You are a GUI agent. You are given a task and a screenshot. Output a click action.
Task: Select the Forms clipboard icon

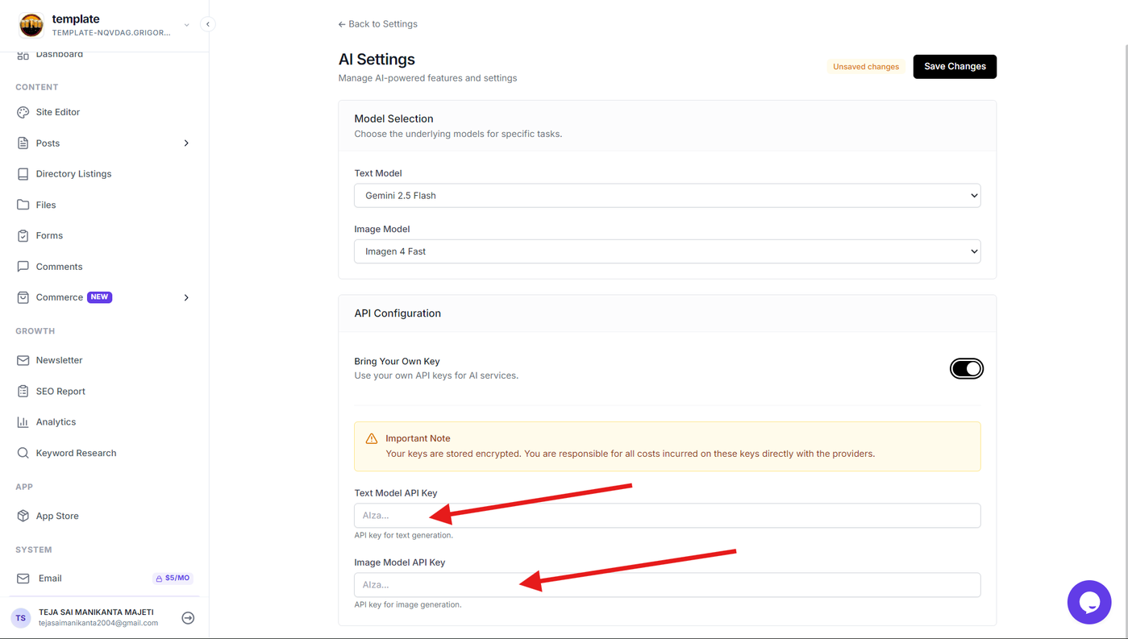(x=23, y=235)
